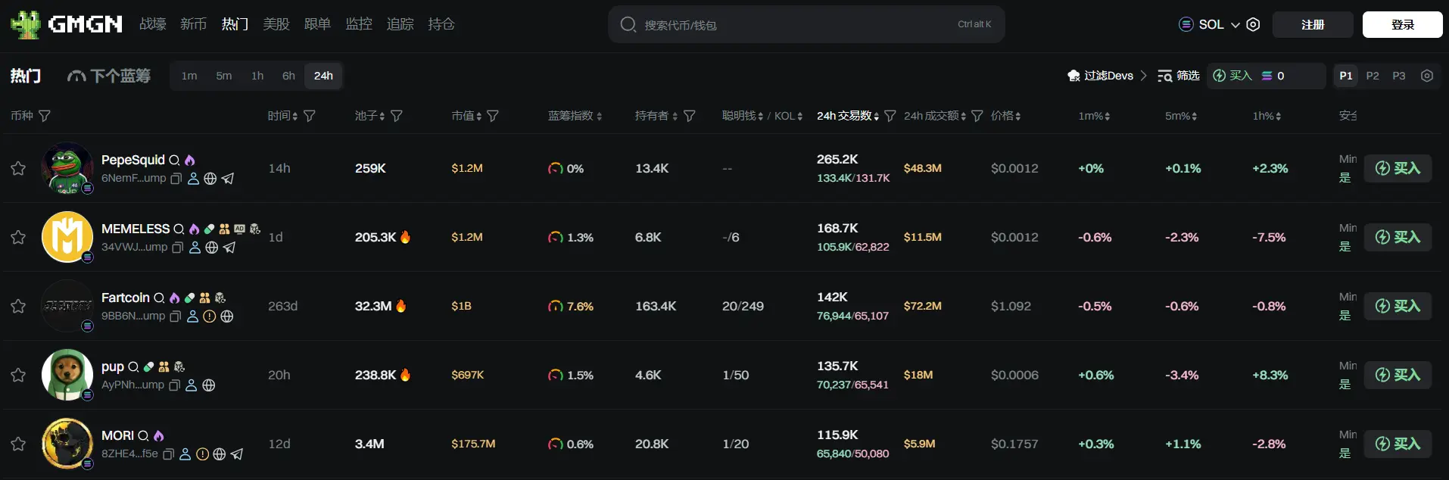
Task: Open Fartcoin website globe icon
Action: click(226, 316)
